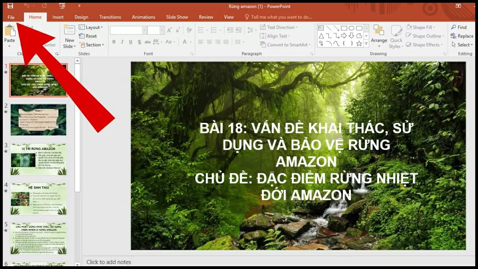Toggle bold formatting in the Font group
Viewport: 478px width, 269px height.
pyautogui.click(x=114, y=42)
